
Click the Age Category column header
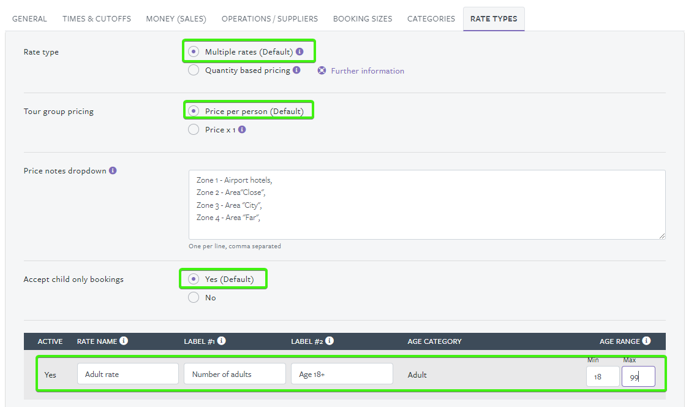pyautogui.click(x=434, y=341)
